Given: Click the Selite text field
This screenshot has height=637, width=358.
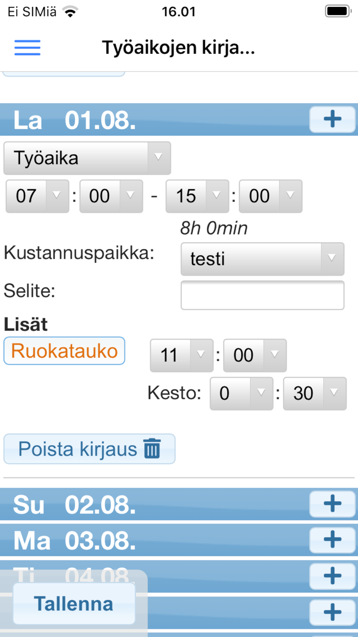Looking at the screenshot, I should [x=262, y=295].
